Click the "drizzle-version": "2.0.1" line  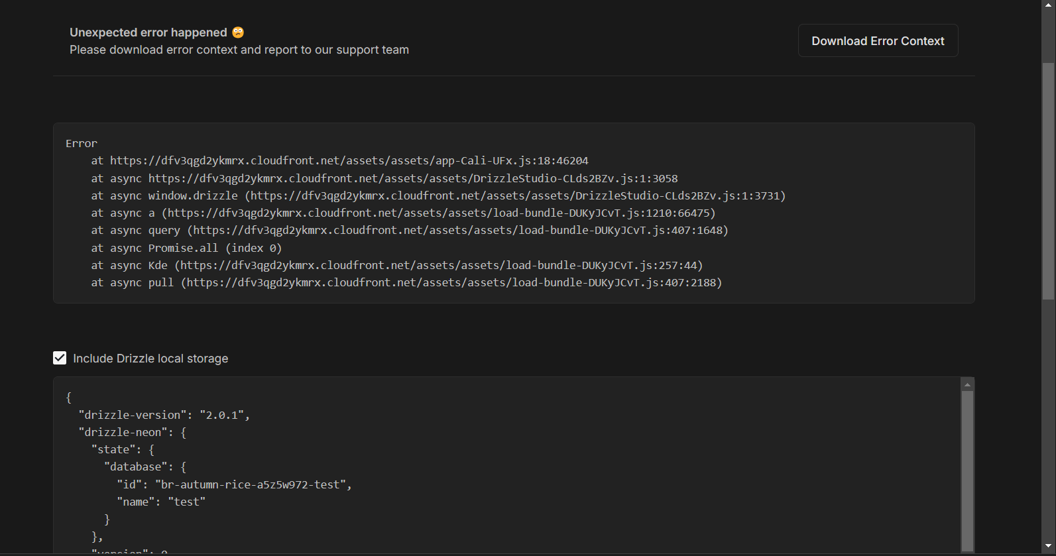[164, 415]
